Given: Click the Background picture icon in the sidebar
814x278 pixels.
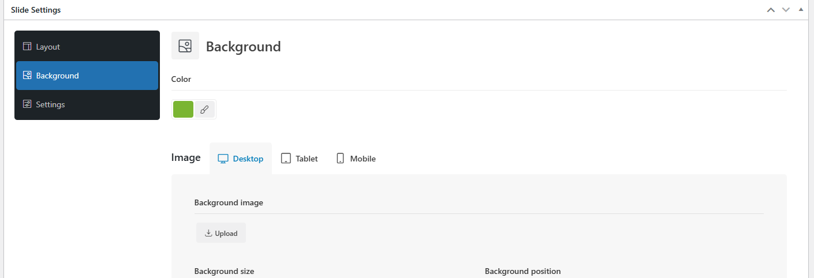Looking at the screenshot, I should click(27, 76).
